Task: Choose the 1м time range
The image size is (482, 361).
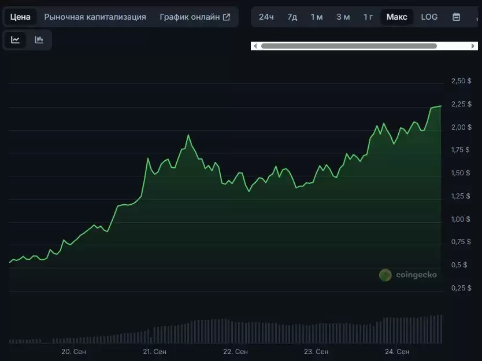Action: click(x=317, y=17)
